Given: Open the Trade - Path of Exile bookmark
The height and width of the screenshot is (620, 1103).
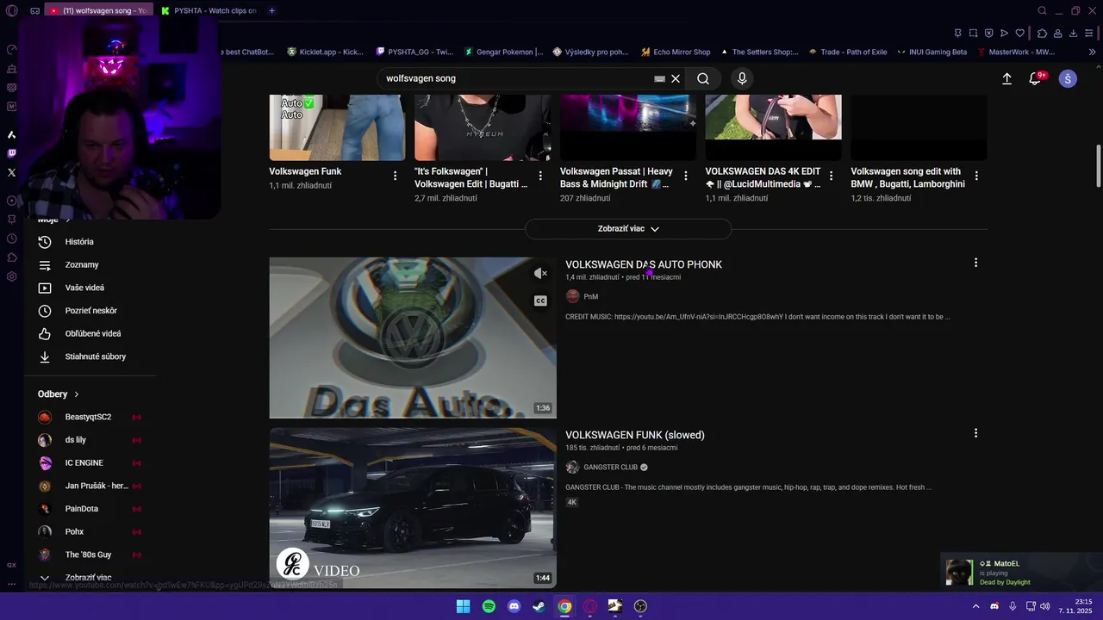Looking at the screenshot, I should coord(847,52).
